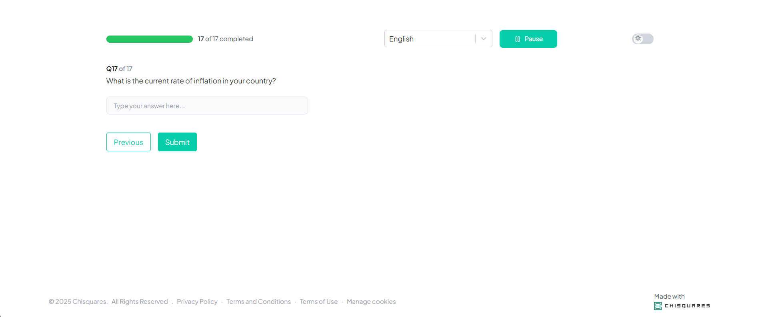Click the sun icon on the theme switch
758x317 pixels.
pyautogui.click(x=638, y=38)
